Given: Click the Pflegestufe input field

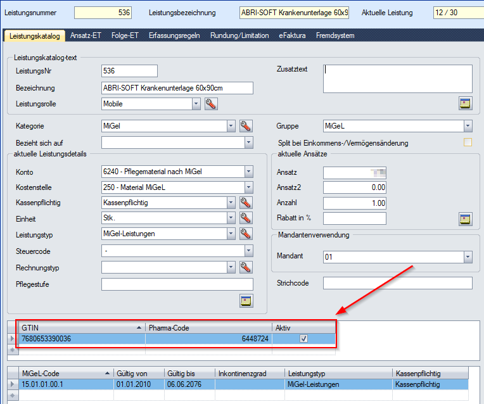Looking at the screenshot, I should click(x=177, y=284).
